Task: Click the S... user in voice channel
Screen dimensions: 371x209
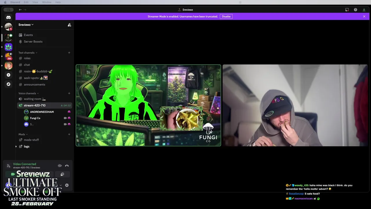Action: pos(32,124)
